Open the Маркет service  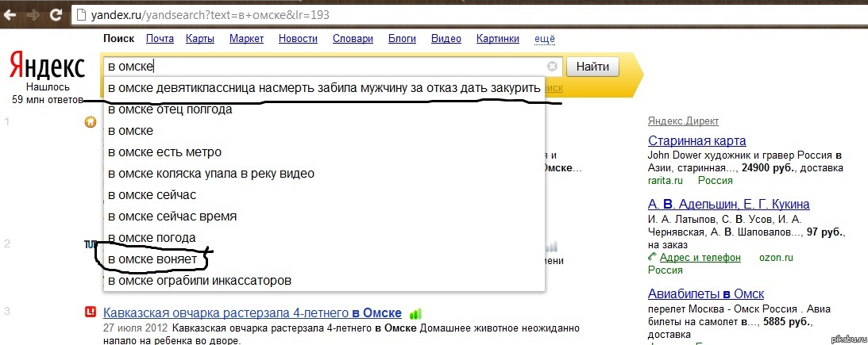click(246, 39)
